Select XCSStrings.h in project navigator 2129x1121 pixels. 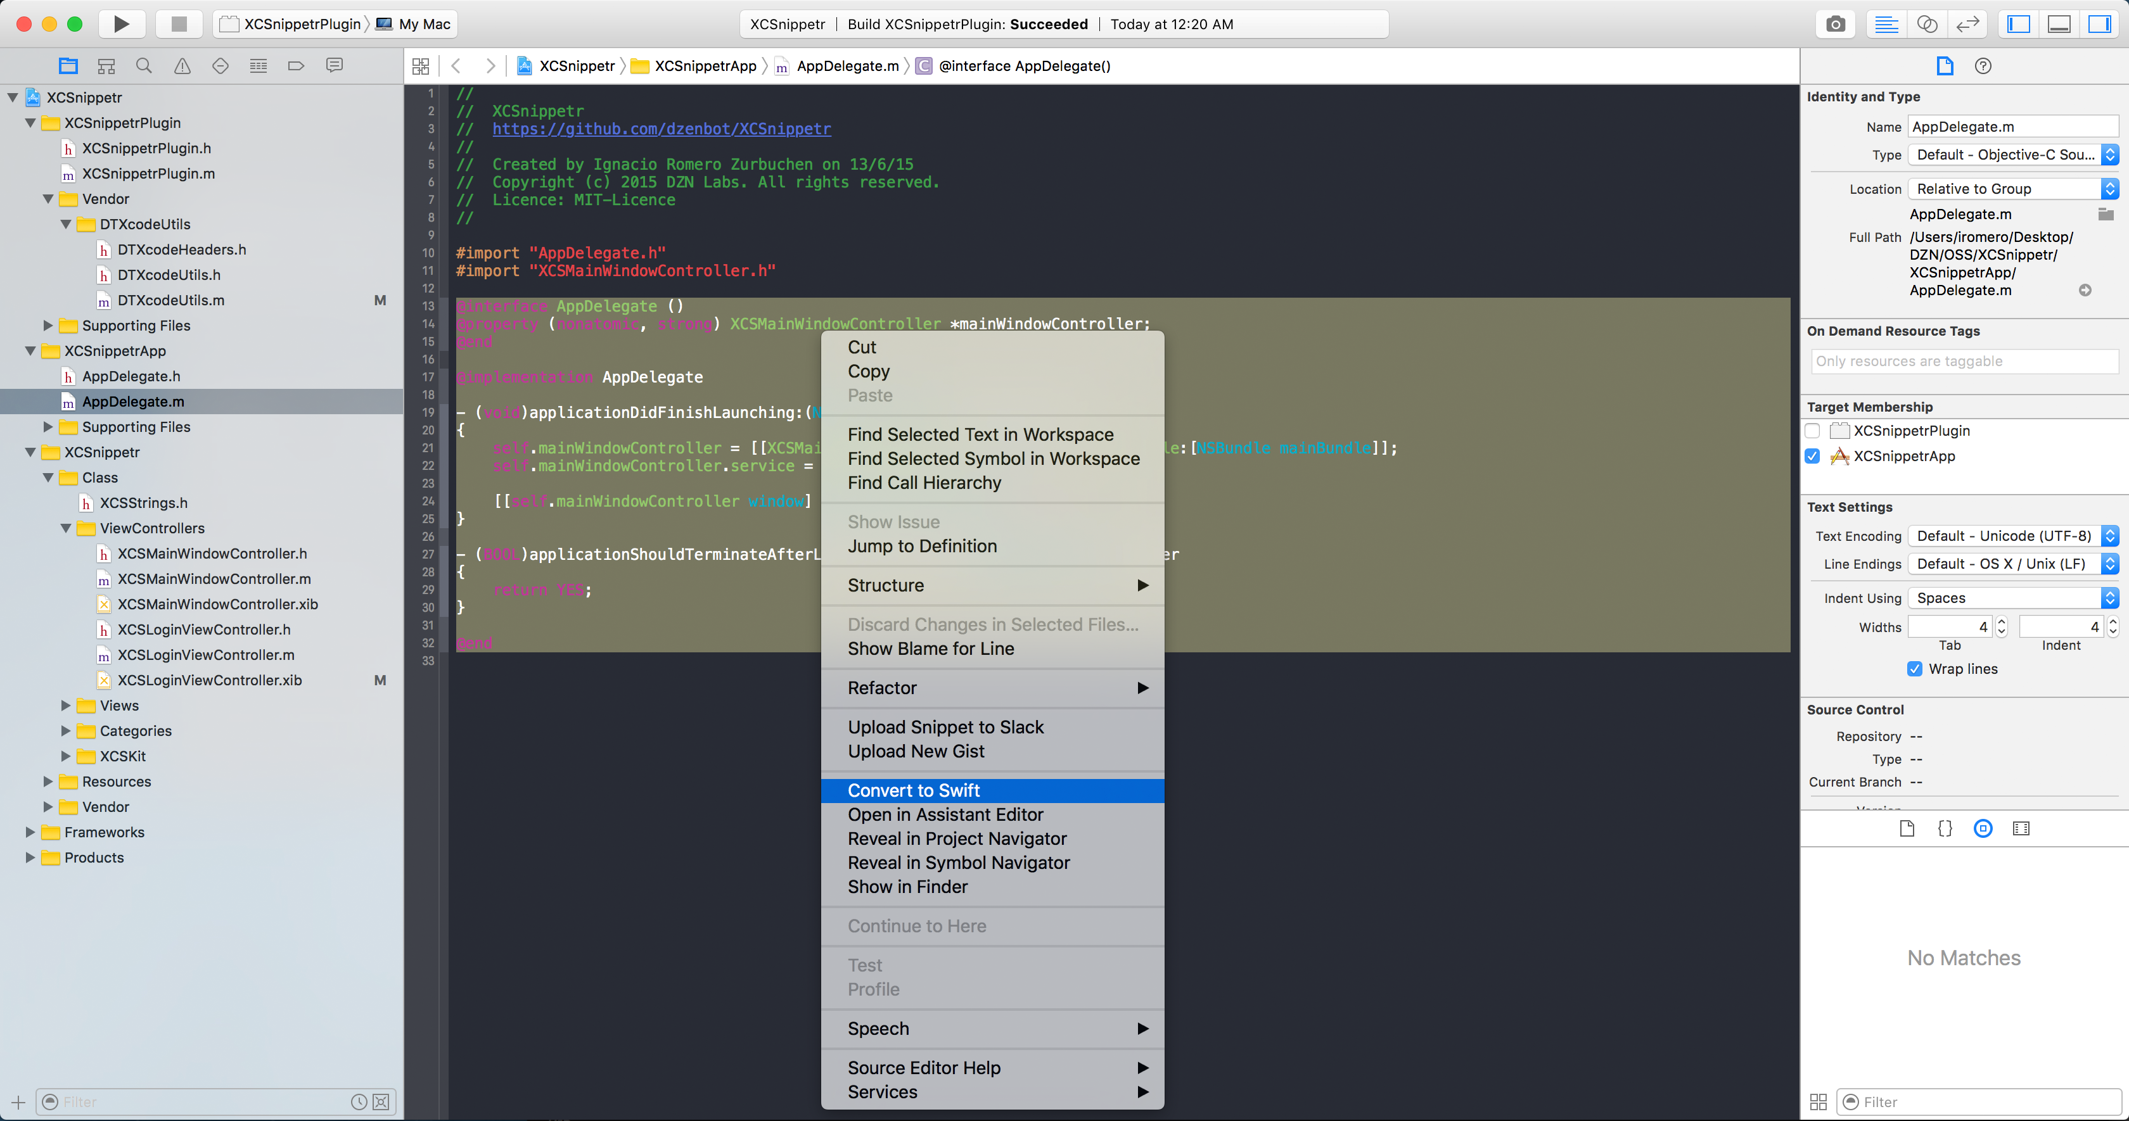143,503
